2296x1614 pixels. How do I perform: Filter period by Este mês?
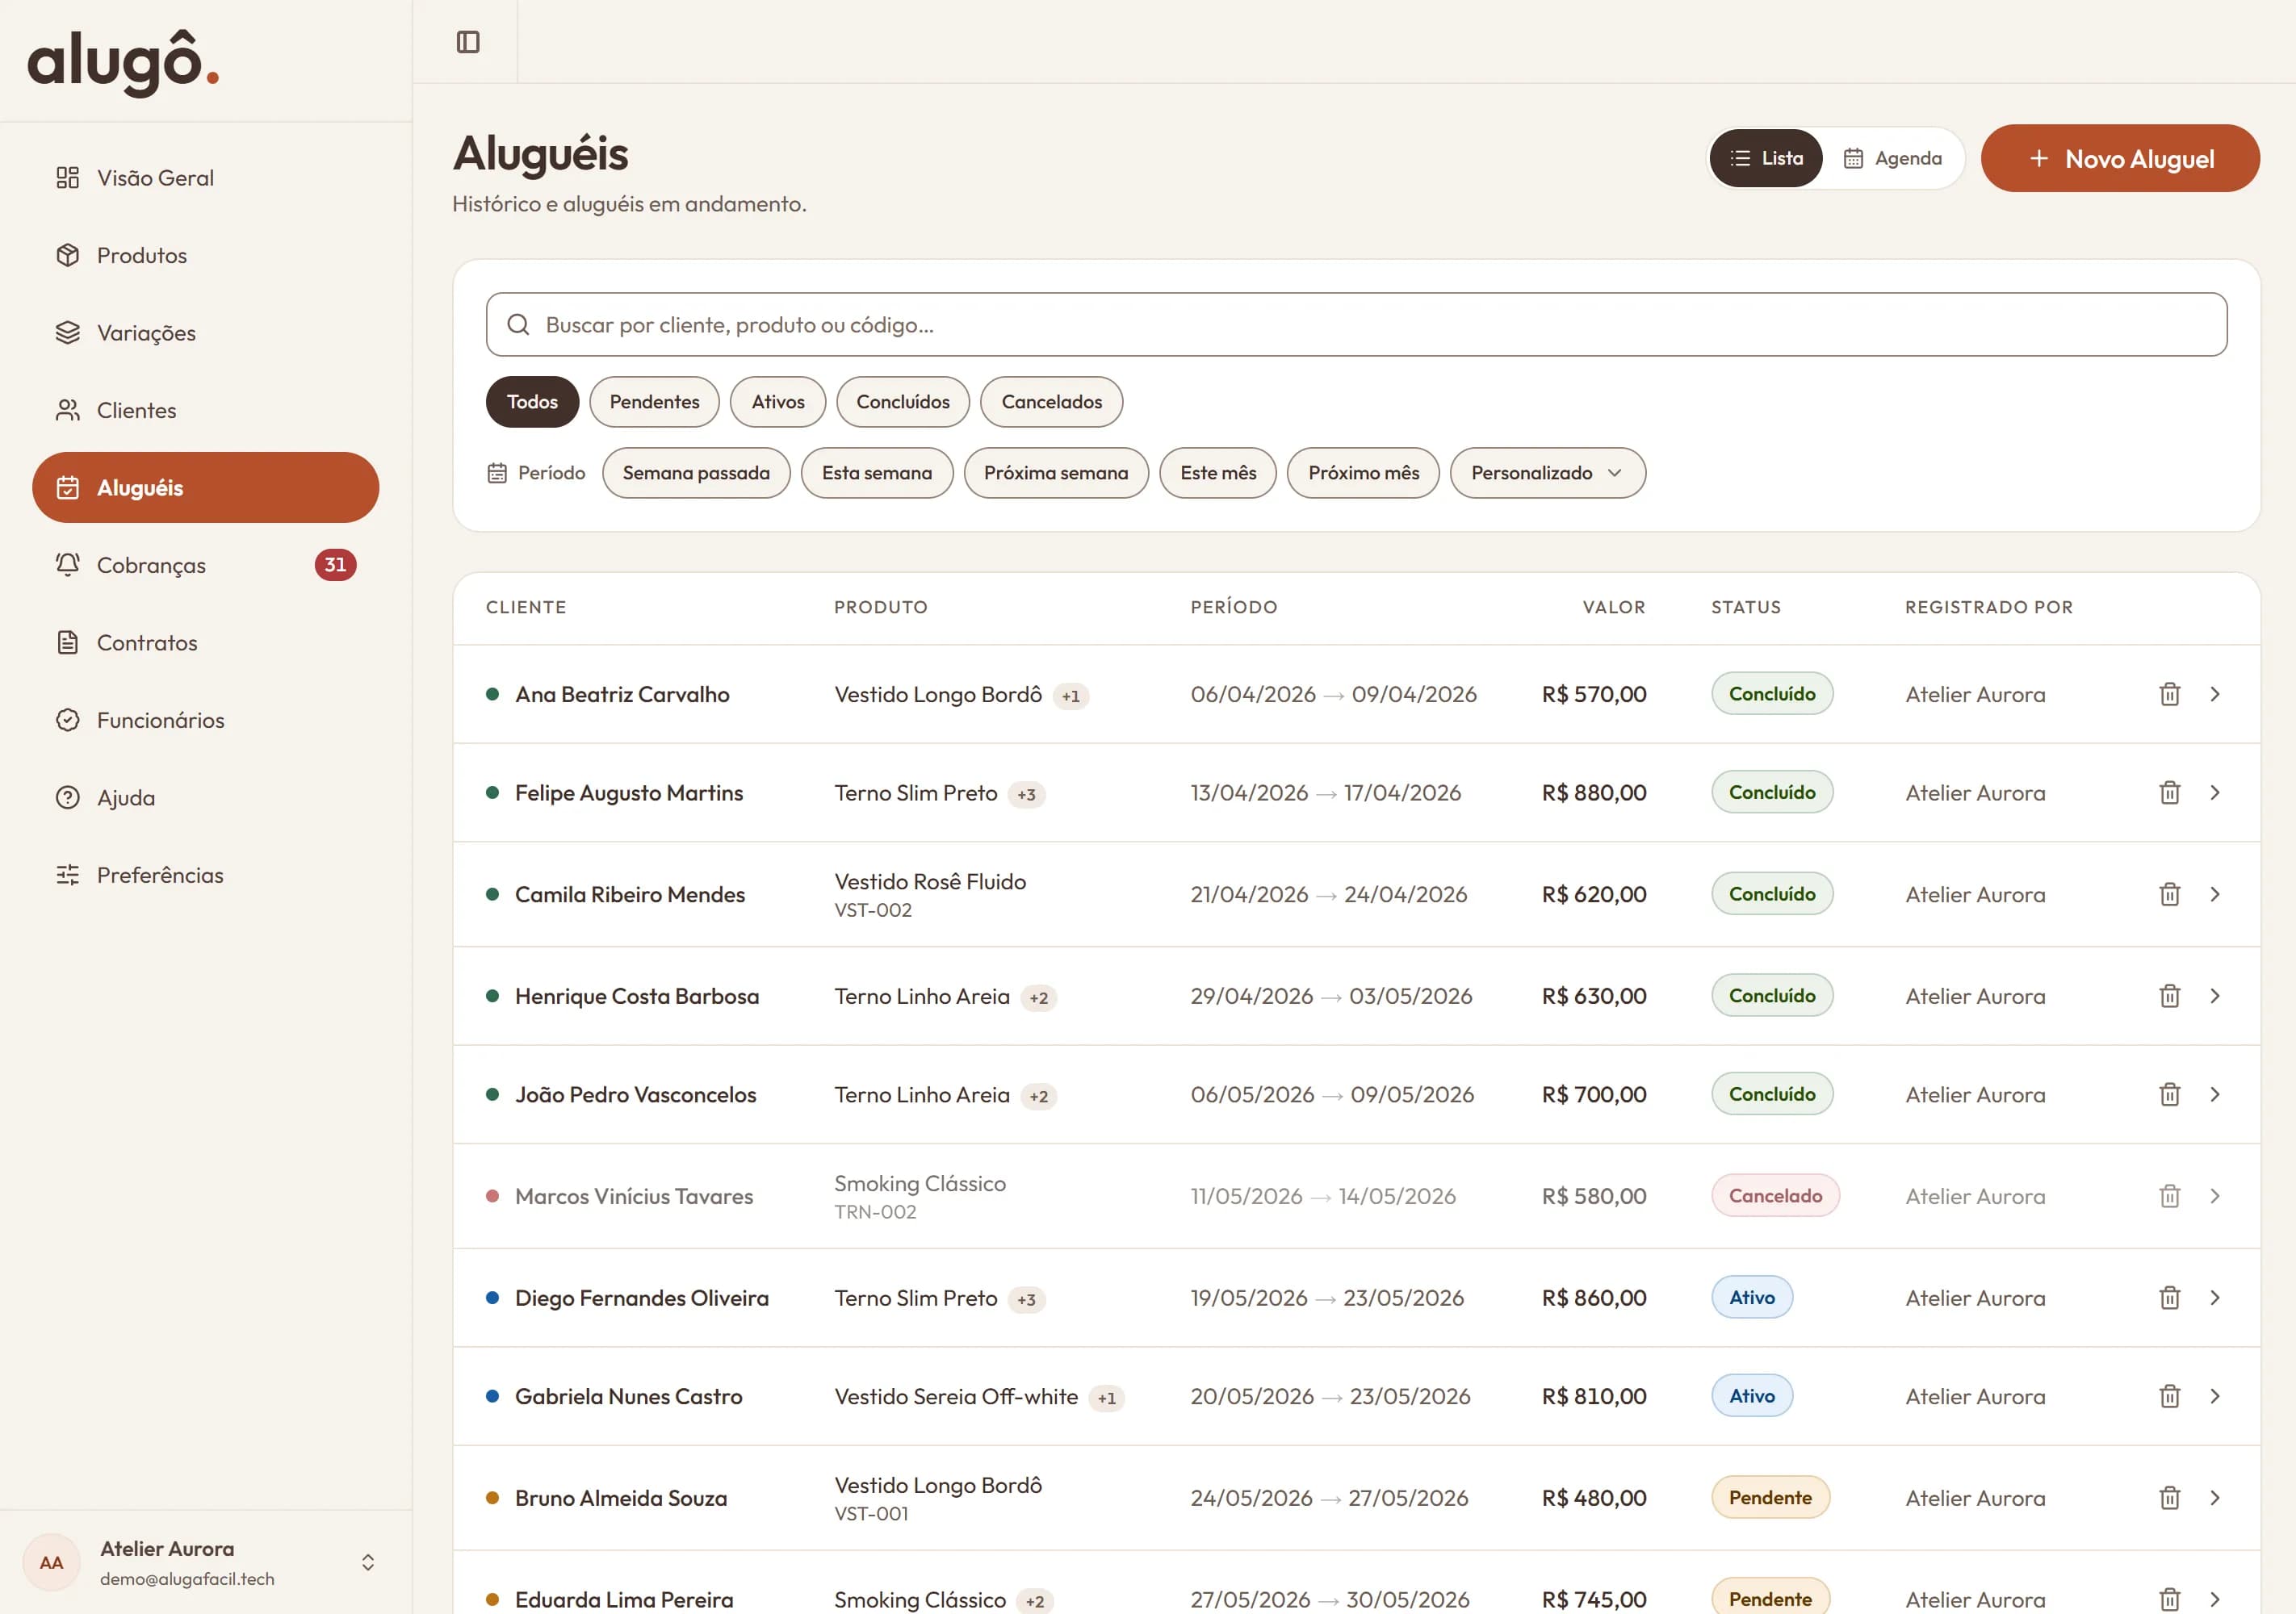(1217, 473)
